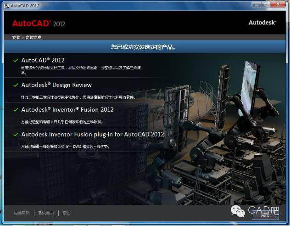
Task: Click the green checkmark beside AutoCAD 2012
Action: [x=16, y=60]
